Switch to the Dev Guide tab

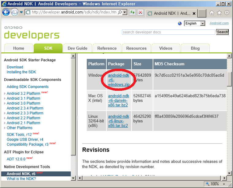click(x=78, y=48)
